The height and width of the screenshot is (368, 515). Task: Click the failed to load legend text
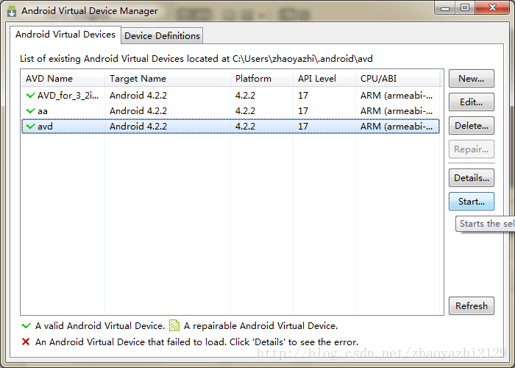[196, 342]
